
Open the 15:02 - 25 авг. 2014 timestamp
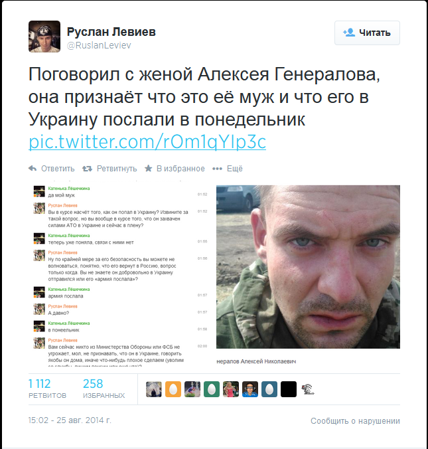(x=70, y=420)
